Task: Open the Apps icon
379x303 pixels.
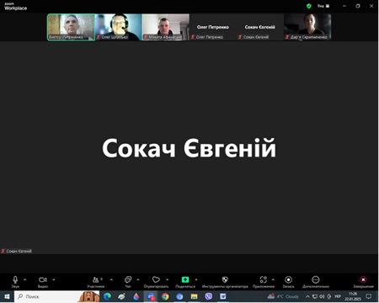Action: (264, 282)
